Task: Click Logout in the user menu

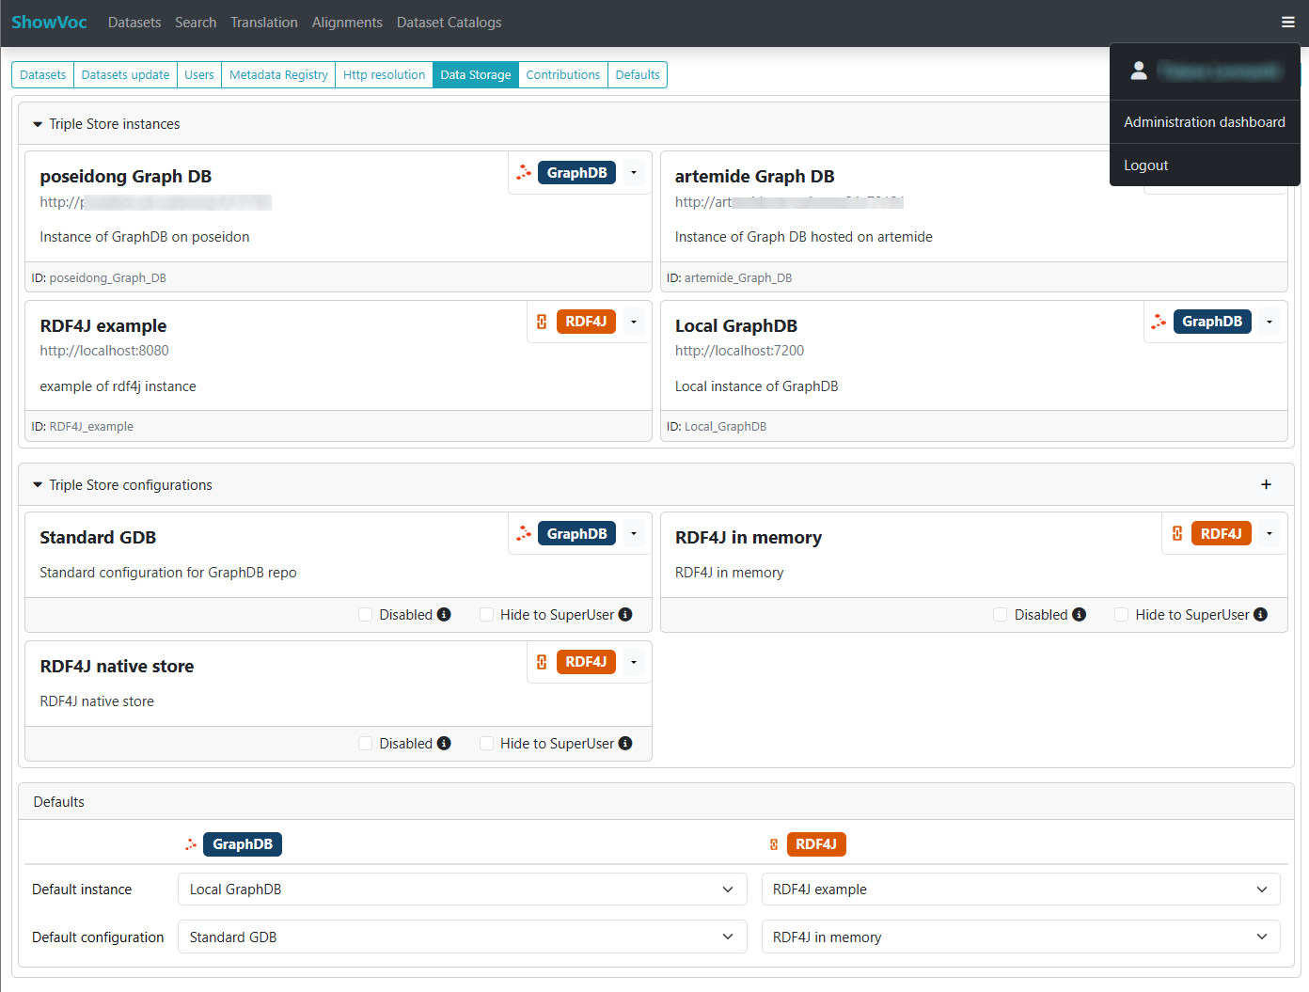Action: click(1145, 165)
